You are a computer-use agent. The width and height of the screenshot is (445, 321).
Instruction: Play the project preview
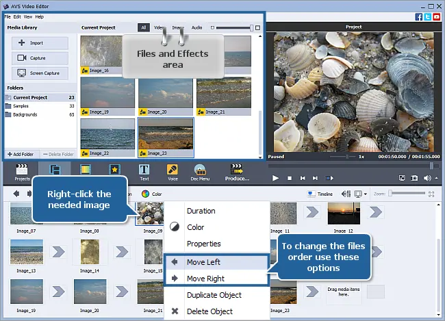pyautogui.click(x=275, y=178)
